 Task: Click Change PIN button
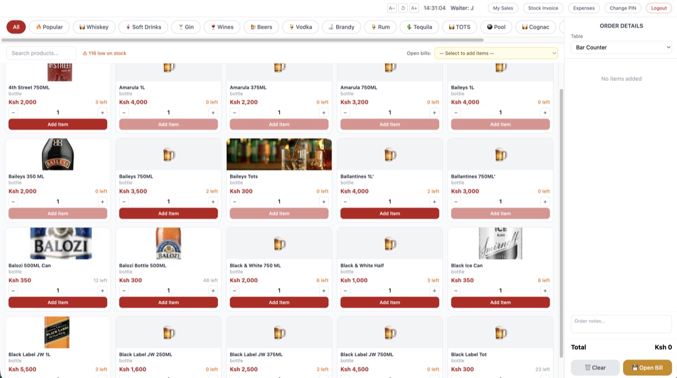click(623, 8)
